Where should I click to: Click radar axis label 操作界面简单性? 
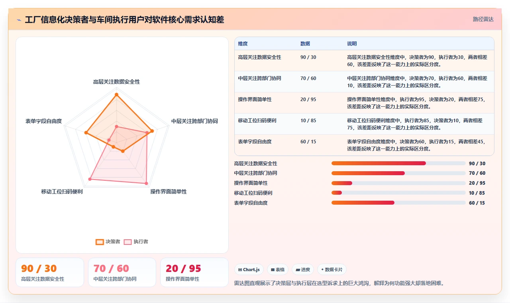pyautogui.click(x=168, y=192)
